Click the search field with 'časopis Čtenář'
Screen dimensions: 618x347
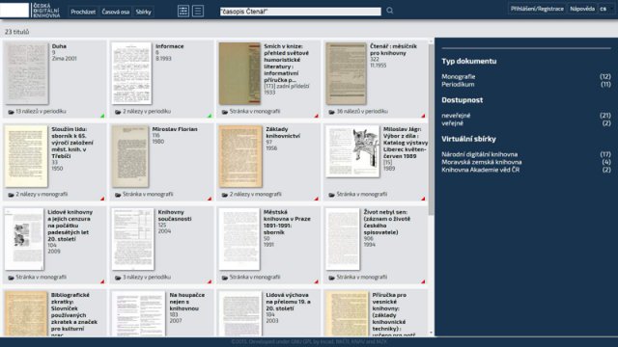(300, 12)
